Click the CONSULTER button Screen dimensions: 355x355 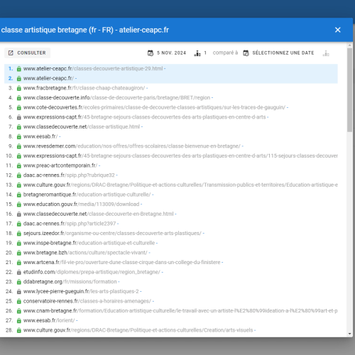27,53
